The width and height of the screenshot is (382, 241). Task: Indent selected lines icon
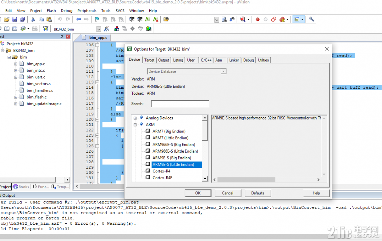(132, 19)
